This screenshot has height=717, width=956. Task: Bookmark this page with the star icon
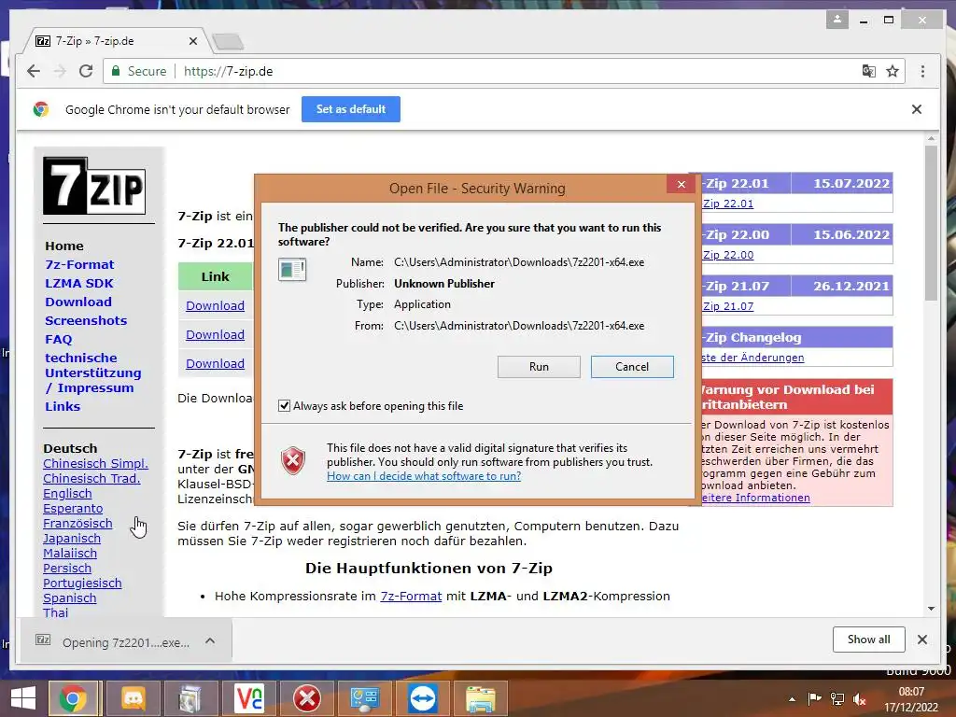[893, 71]
